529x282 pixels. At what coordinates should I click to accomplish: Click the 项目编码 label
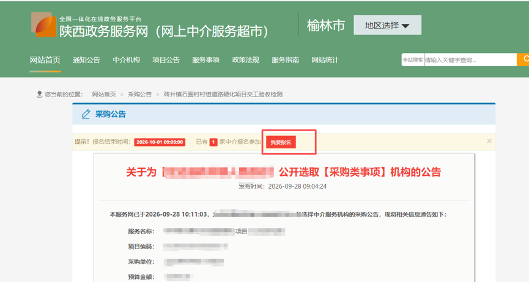point(141,247)
